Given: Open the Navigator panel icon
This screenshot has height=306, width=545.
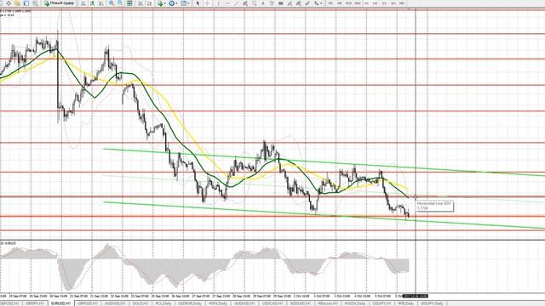Looking at the screenshot, I should coord(17,3).
